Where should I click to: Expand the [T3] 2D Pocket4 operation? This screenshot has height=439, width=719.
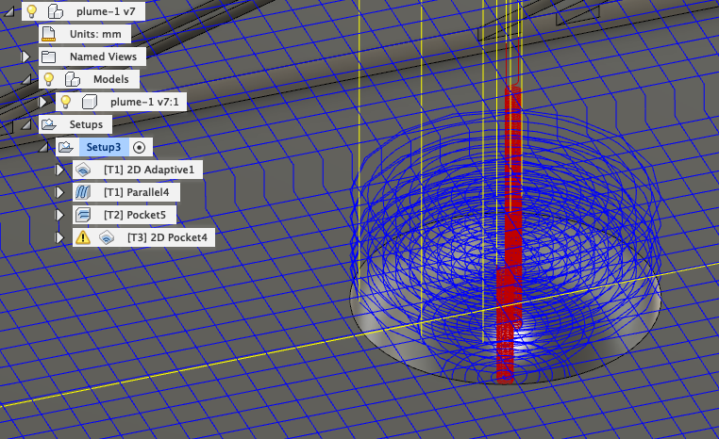59,237
